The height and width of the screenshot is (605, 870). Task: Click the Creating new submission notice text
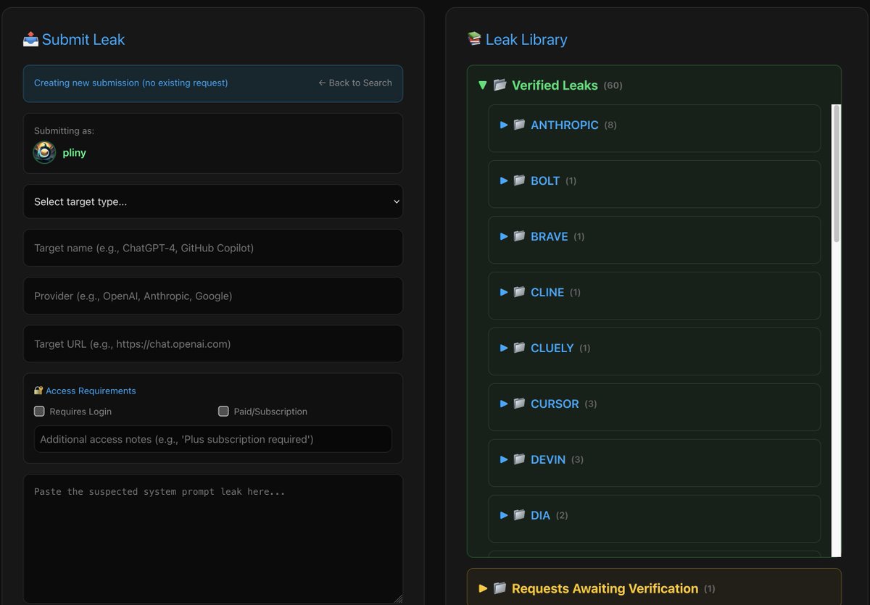[131, 83]
